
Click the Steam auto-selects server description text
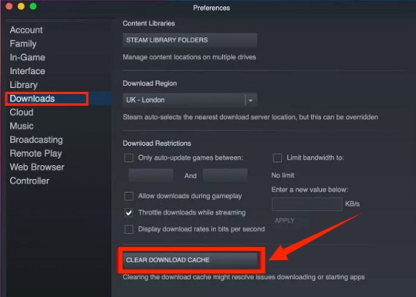pyautogui.click(x=250, y=117)
